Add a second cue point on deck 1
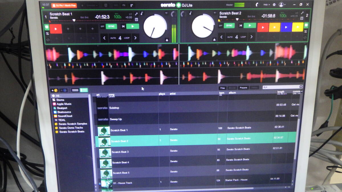This screenshot has width=342, height=192. tap(68, 28)
